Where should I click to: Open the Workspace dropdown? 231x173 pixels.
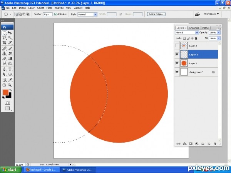point(211,14)
